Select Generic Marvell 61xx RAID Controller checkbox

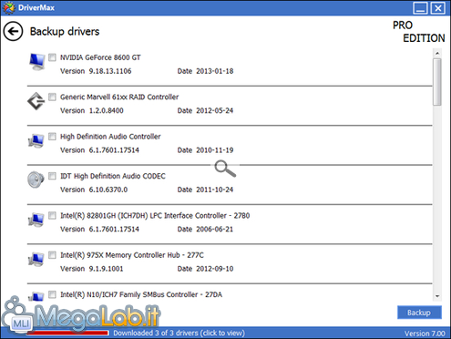pyautogui.click(x=52, y=97)
